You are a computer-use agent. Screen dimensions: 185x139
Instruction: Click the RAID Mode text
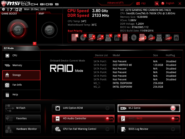[66, 68]
